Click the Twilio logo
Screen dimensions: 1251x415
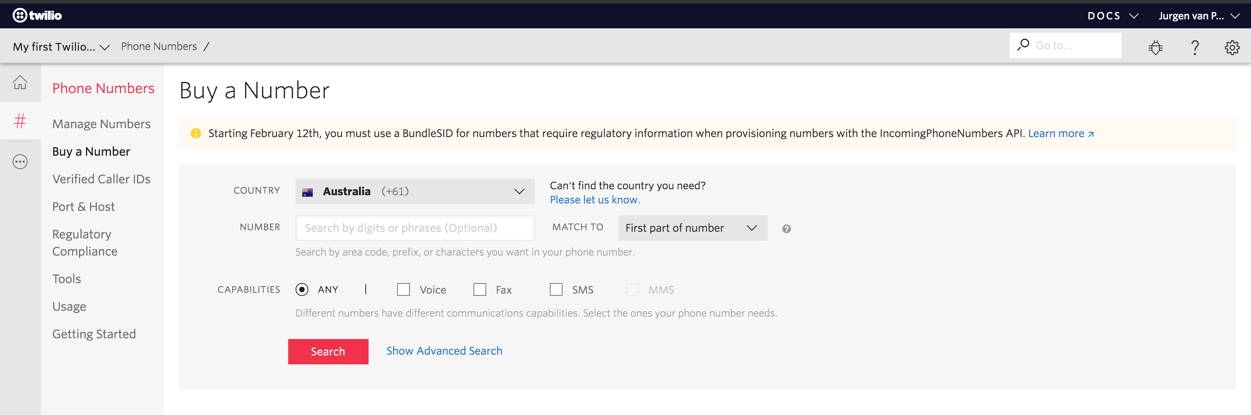pos(37,16)
